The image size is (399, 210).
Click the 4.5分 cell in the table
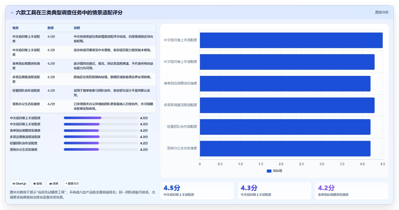[x=51, y=37]
